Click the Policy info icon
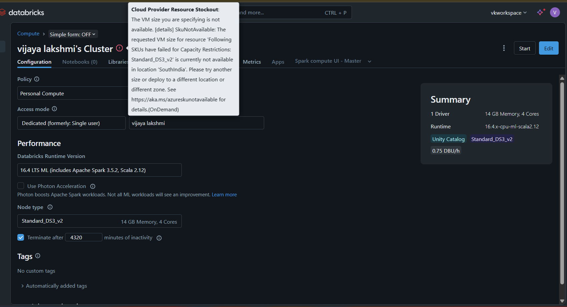Viewport: 567px width, 307px height. pyautogui.click(x=37, y=79)
